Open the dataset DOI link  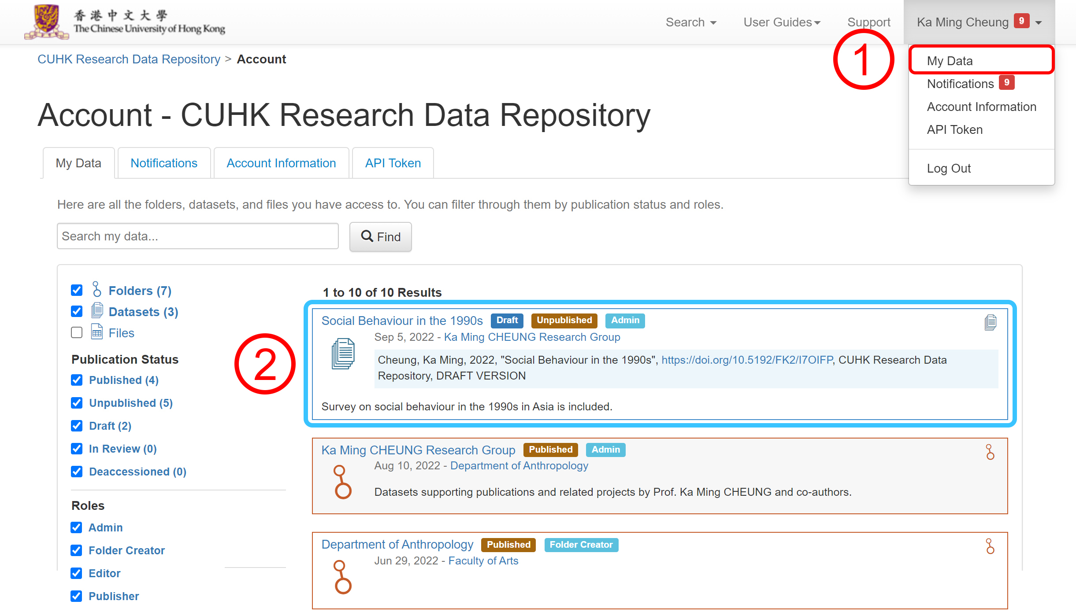(x=747, y=360)
